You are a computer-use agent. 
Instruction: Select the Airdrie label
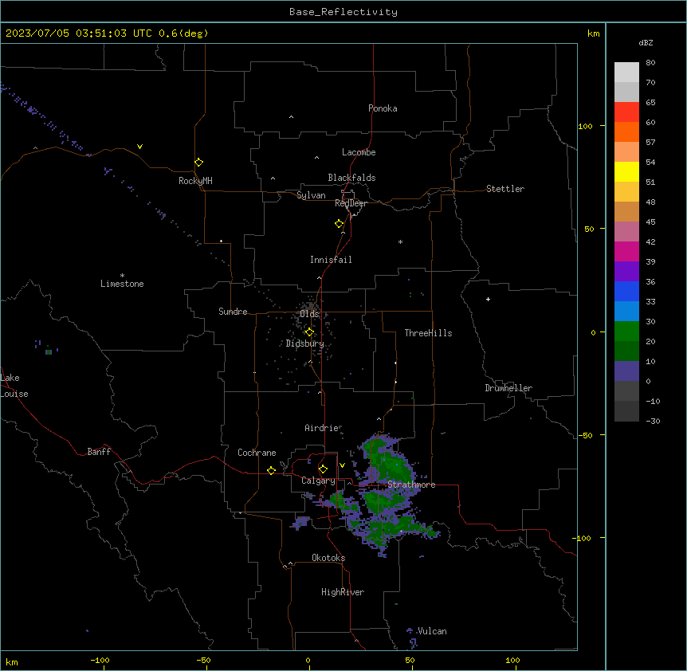[322, 428]
